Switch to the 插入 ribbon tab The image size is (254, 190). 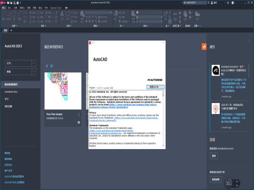click(10, 8)
